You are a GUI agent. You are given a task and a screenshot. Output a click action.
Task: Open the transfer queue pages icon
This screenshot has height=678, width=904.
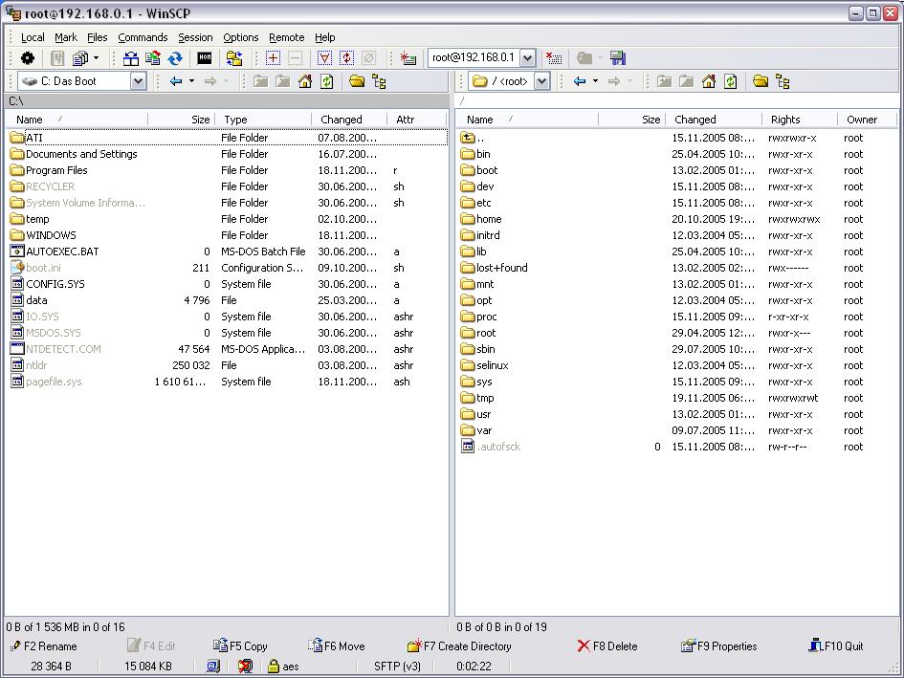[x=80, y=58]
